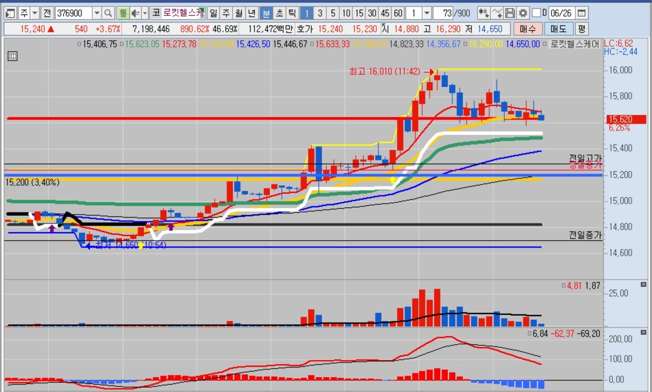The width and height of the screenshot is (652, 392).
Task: Click the small square before 로킷헬스케어 legend
Action: 545,44
